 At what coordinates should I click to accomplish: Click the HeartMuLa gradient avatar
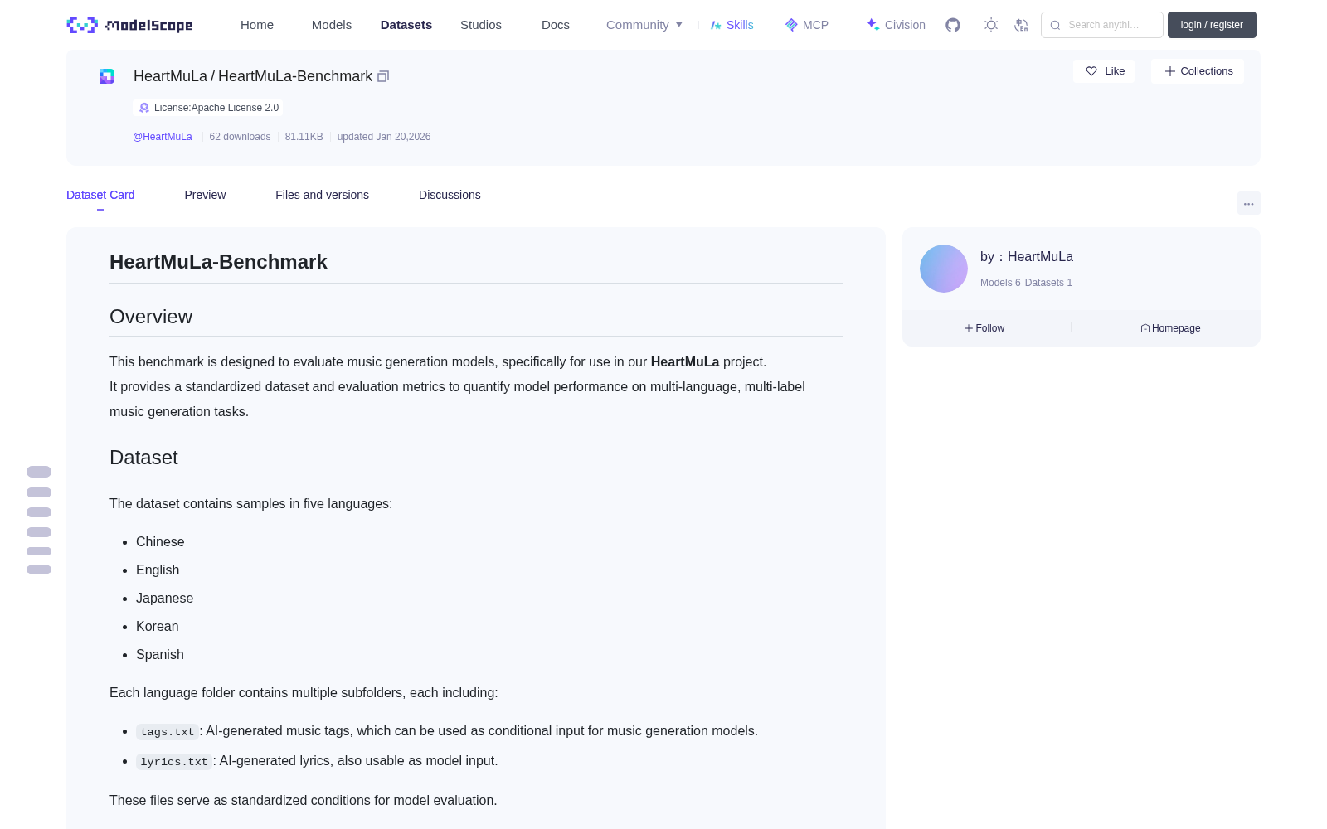tap(944, 269)
